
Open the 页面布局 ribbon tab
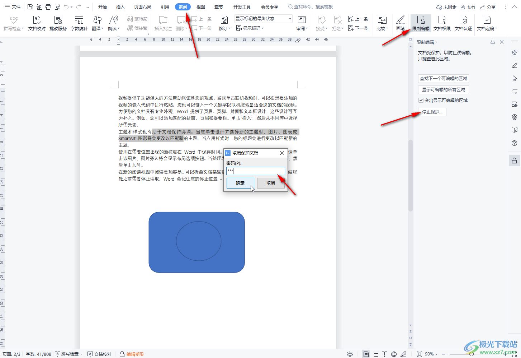click(143, 7)
